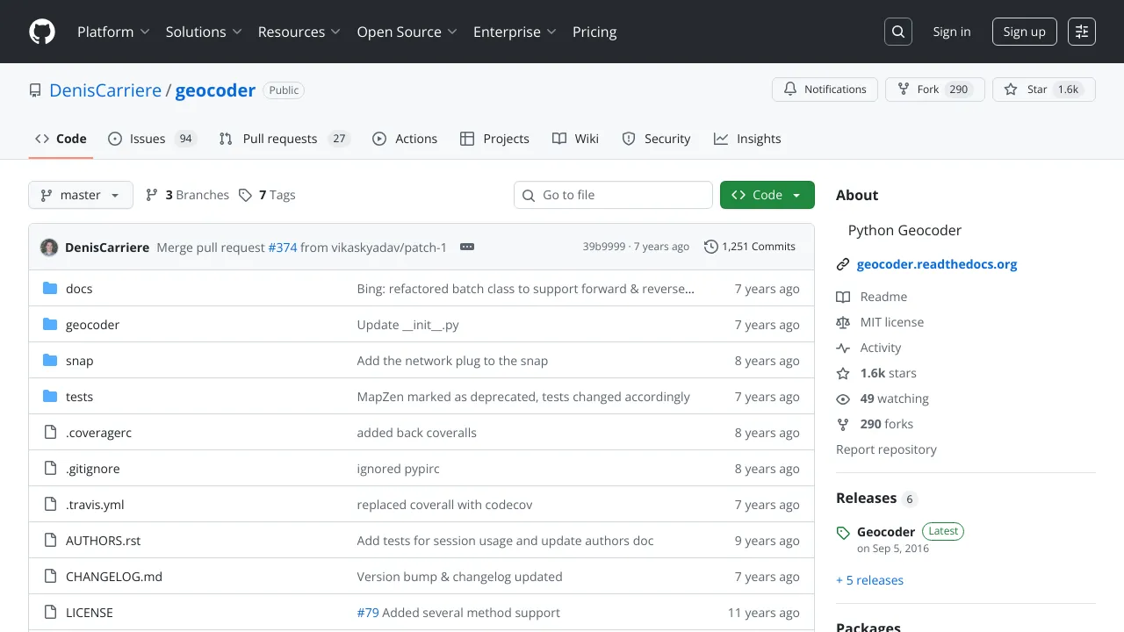Open the search magnifier in header
Viewport: 1124px width, 632px height.
click(898, 32)
